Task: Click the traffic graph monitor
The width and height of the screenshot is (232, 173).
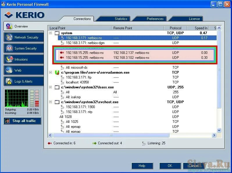Action: click(16, 98)
